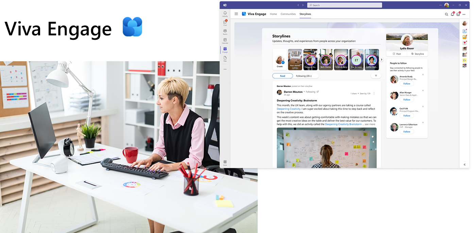Viewport: 476px width, 233px height.
Task: Click the Viva Engage logo in the header
Action: (244, 14)
